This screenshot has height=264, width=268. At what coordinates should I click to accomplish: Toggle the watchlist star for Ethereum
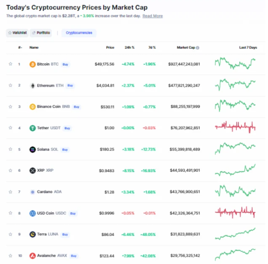[x=10, y=85]
